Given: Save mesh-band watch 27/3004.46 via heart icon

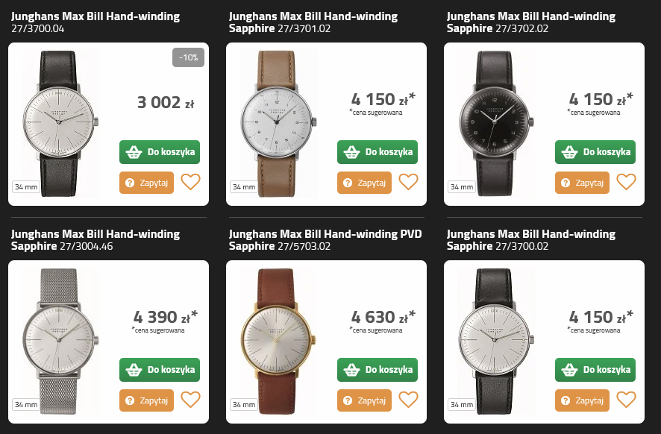Looking at the screenshot, I should click(190, 400).
